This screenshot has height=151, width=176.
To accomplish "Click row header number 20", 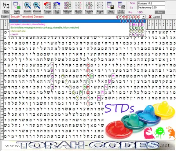I will [x=2, y=136].
